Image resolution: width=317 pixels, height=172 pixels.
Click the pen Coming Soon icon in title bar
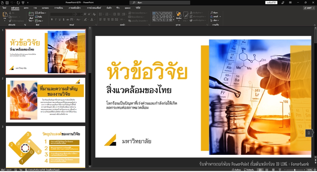click(x=283, y=3)
